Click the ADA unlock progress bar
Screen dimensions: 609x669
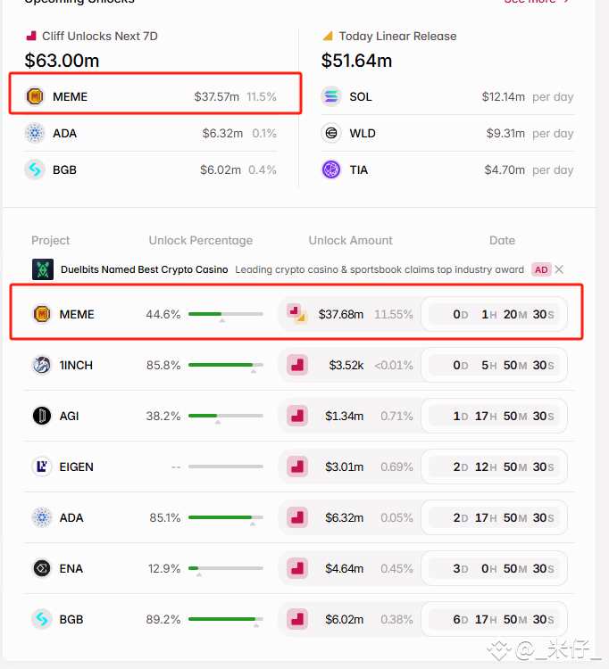coord(226,517)
